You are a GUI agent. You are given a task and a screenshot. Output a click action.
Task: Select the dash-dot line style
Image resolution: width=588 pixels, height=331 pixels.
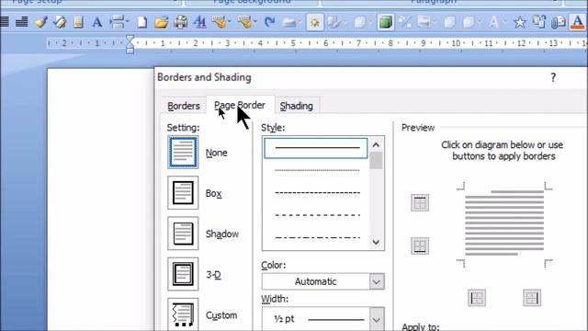[x=317, y=237]
